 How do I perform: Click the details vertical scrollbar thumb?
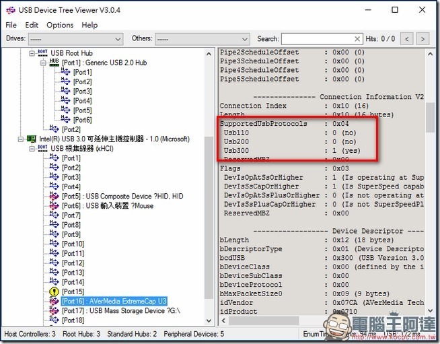[430, 117]
